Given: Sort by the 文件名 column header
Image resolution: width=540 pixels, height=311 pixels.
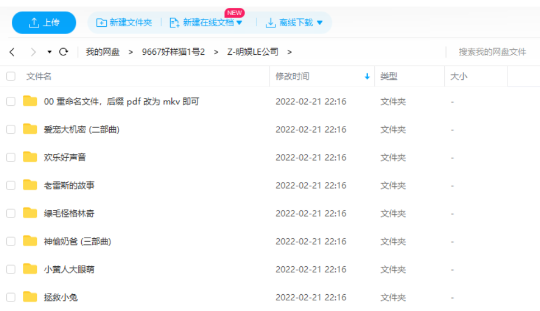Looking at the screenshot, I should point(39,77).
